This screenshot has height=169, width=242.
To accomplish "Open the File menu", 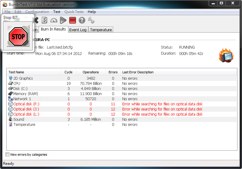I will [x=7, y=12].
